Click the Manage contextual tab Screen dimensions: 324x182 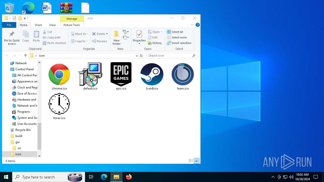point(72,19)
